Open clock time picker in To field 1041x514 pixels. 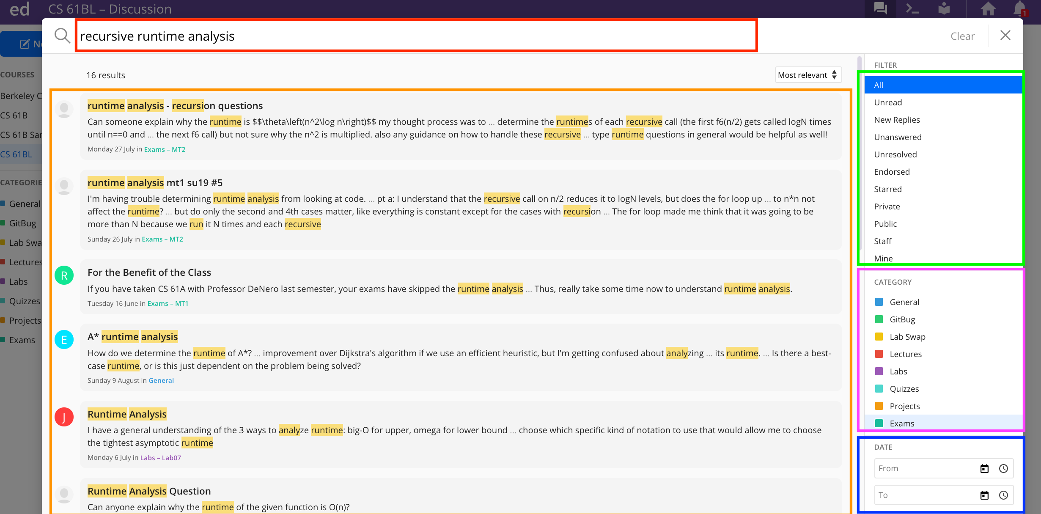(1003, 495)
